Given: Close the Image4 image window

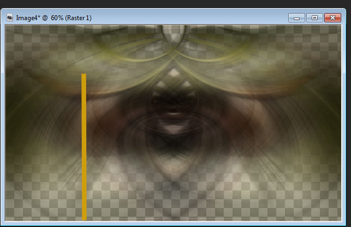Looking at the screenshot, I should pyautogui.click(x=332, y=18).
